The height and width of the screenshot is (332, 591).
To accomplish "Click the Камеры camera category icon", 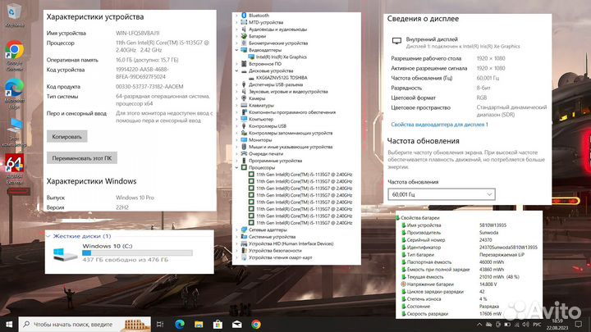I will click(x=244, y=98).
